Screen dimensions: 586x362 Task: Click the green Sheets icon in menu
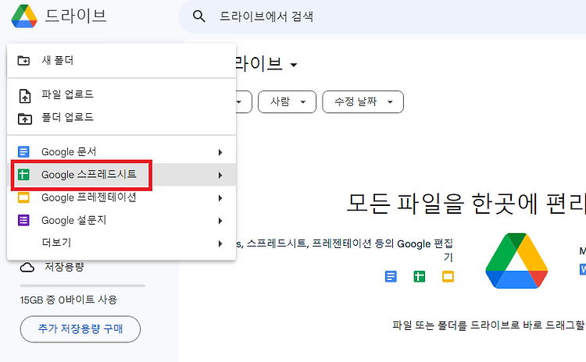pos(23,174)
